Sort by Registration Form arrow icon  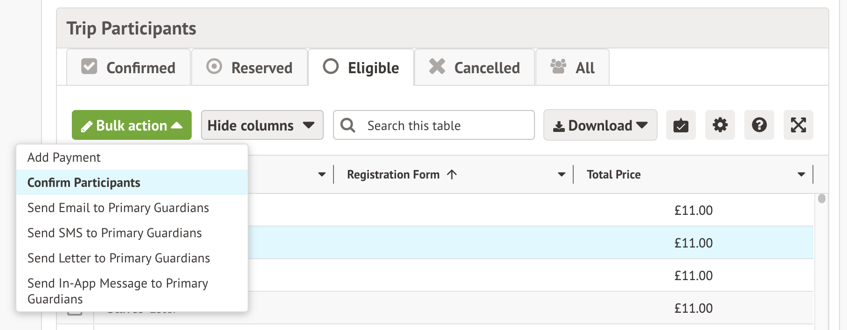(451, 175)
